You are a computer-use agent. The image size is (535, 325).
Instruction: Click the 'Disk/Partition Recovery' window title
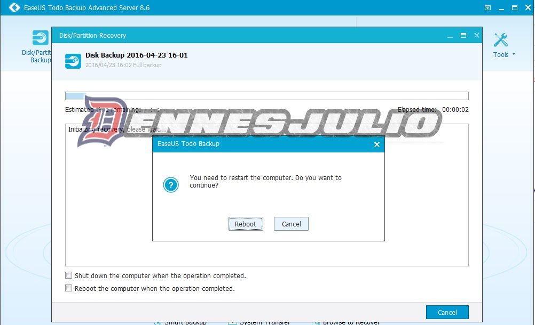(x=92, y=35)
